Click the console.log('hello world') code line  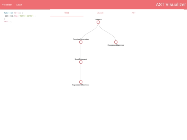pyautogui.click(x=20, y=16)
